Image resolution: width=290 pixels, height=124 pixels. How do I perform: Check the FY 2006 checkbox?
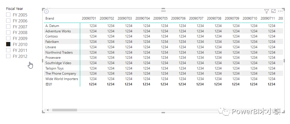coord(8,21)
